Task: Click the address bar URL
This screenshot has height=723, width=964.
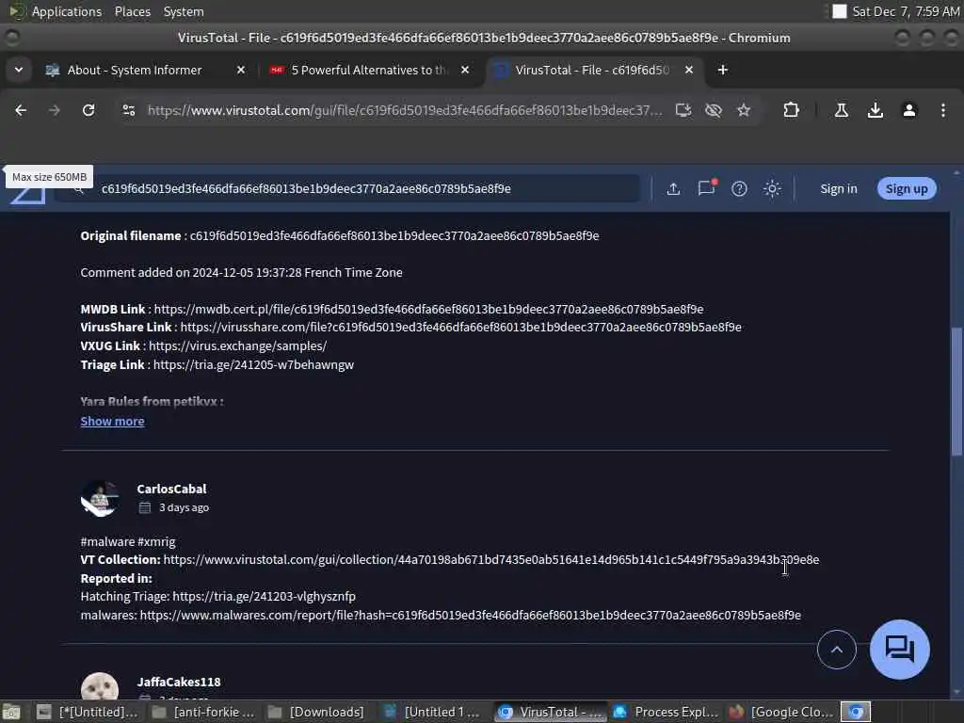Action: pyautogui.click(x=405, y=110)
